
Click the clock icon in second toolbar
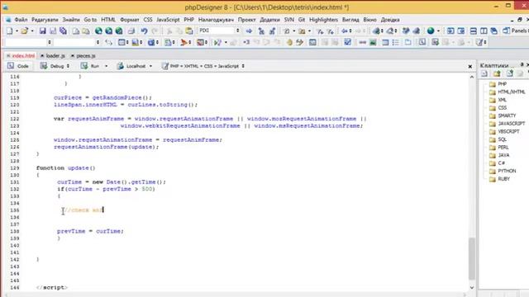coord(422,42)
